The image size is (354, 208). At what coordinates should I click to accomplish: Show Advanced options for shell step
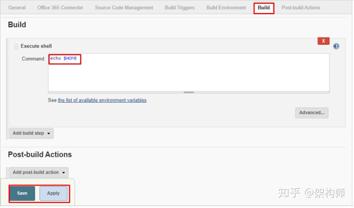point(312,112)
